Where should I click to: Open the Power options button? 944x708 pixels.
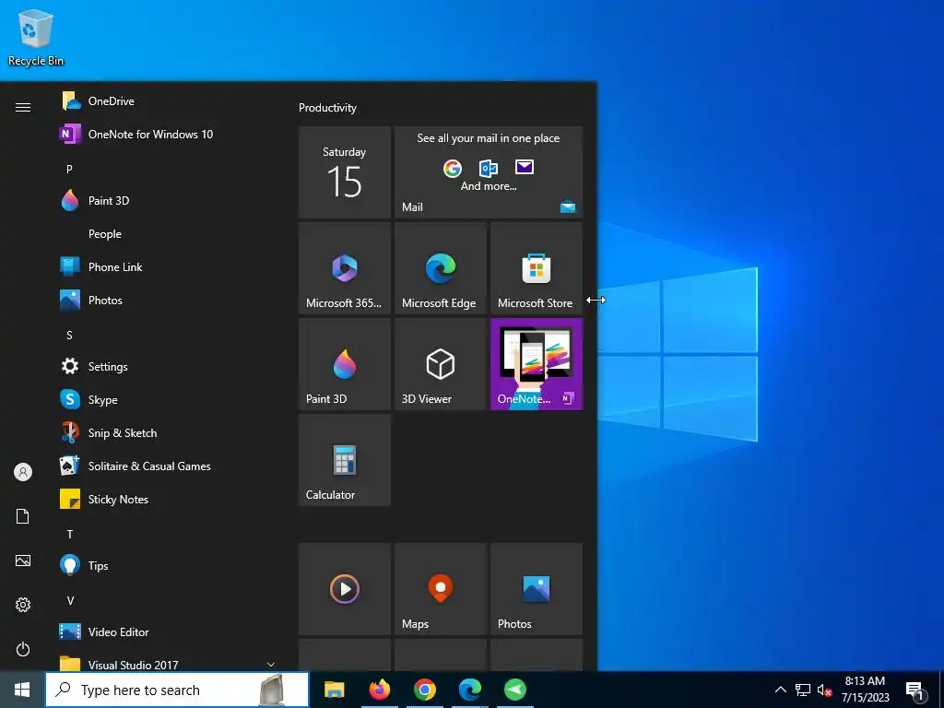pos(23,649)
